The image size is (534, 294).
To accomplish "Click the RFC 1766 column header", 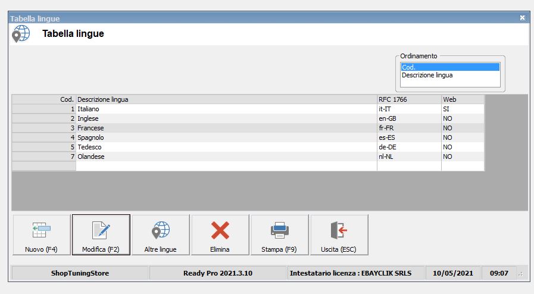I will coord(409,99).
